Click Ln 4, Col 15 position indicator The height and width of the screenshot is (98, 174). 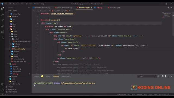(x=131, y=94)
